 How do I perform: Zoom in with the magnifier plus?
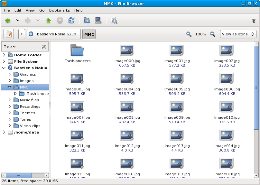(213, 34)
